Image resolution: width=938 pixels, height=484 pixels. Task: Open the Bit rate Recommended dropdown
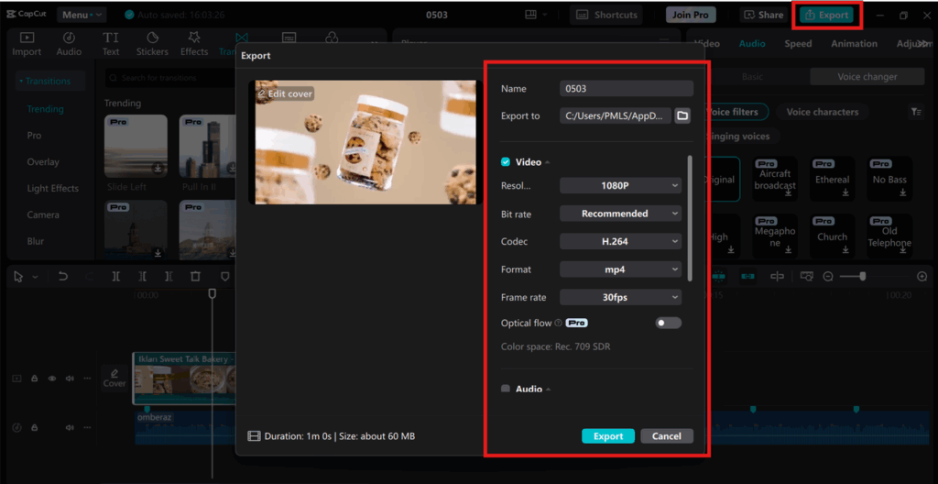coord(620,214)
